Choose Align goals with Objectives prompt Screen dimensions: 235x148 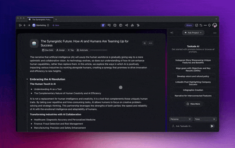[x=193, y=70]
